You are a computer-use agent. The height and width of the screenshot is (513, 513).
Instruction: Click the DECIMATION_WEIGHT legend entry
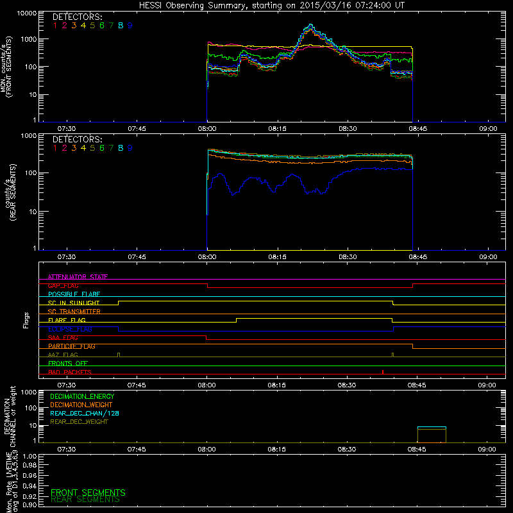(81, 405)
